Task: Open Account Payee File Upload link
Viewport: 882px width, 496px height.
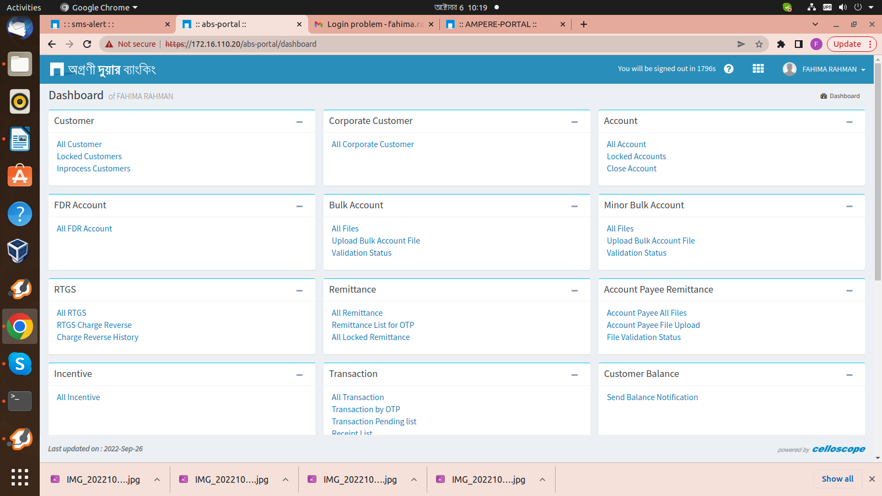Action: [x=653, y=325]
